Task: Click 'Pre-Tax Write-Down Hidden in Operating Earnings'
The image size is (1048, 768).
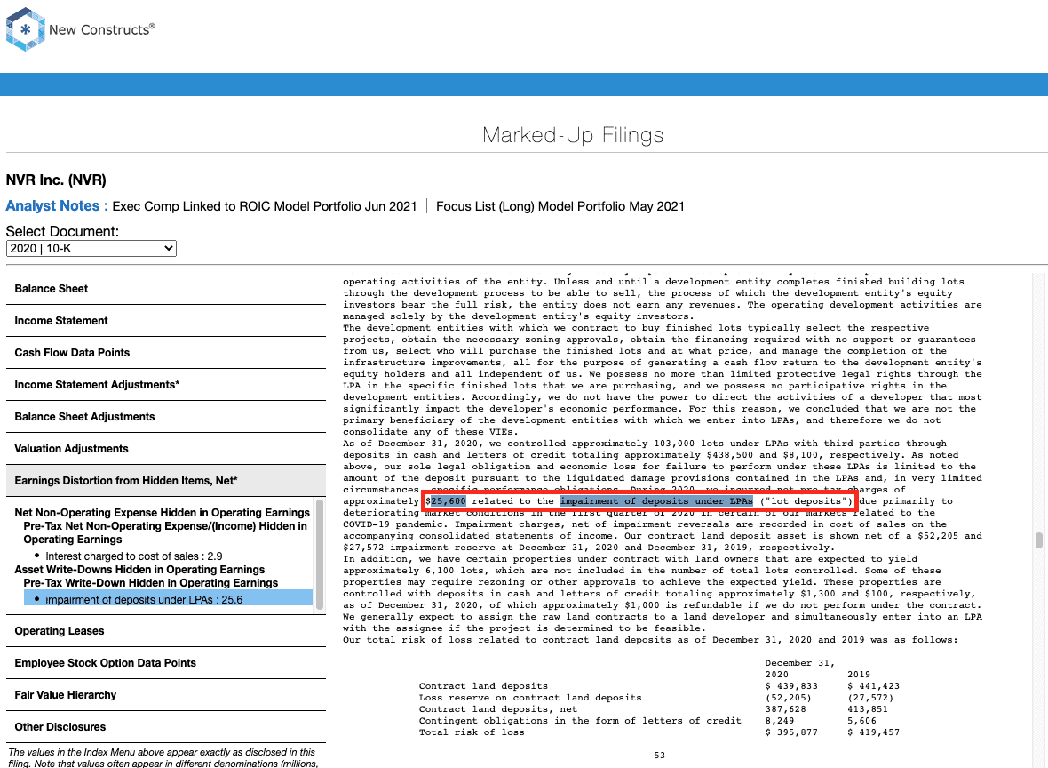Action: (x=150, y=583)
